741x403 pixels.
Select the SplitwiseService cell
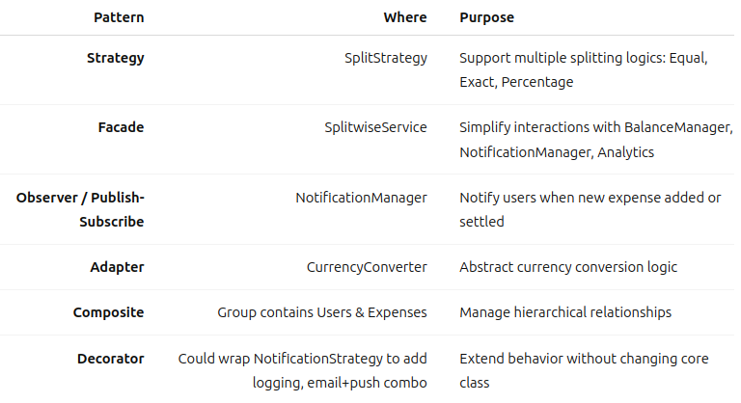tap(375, 127)
